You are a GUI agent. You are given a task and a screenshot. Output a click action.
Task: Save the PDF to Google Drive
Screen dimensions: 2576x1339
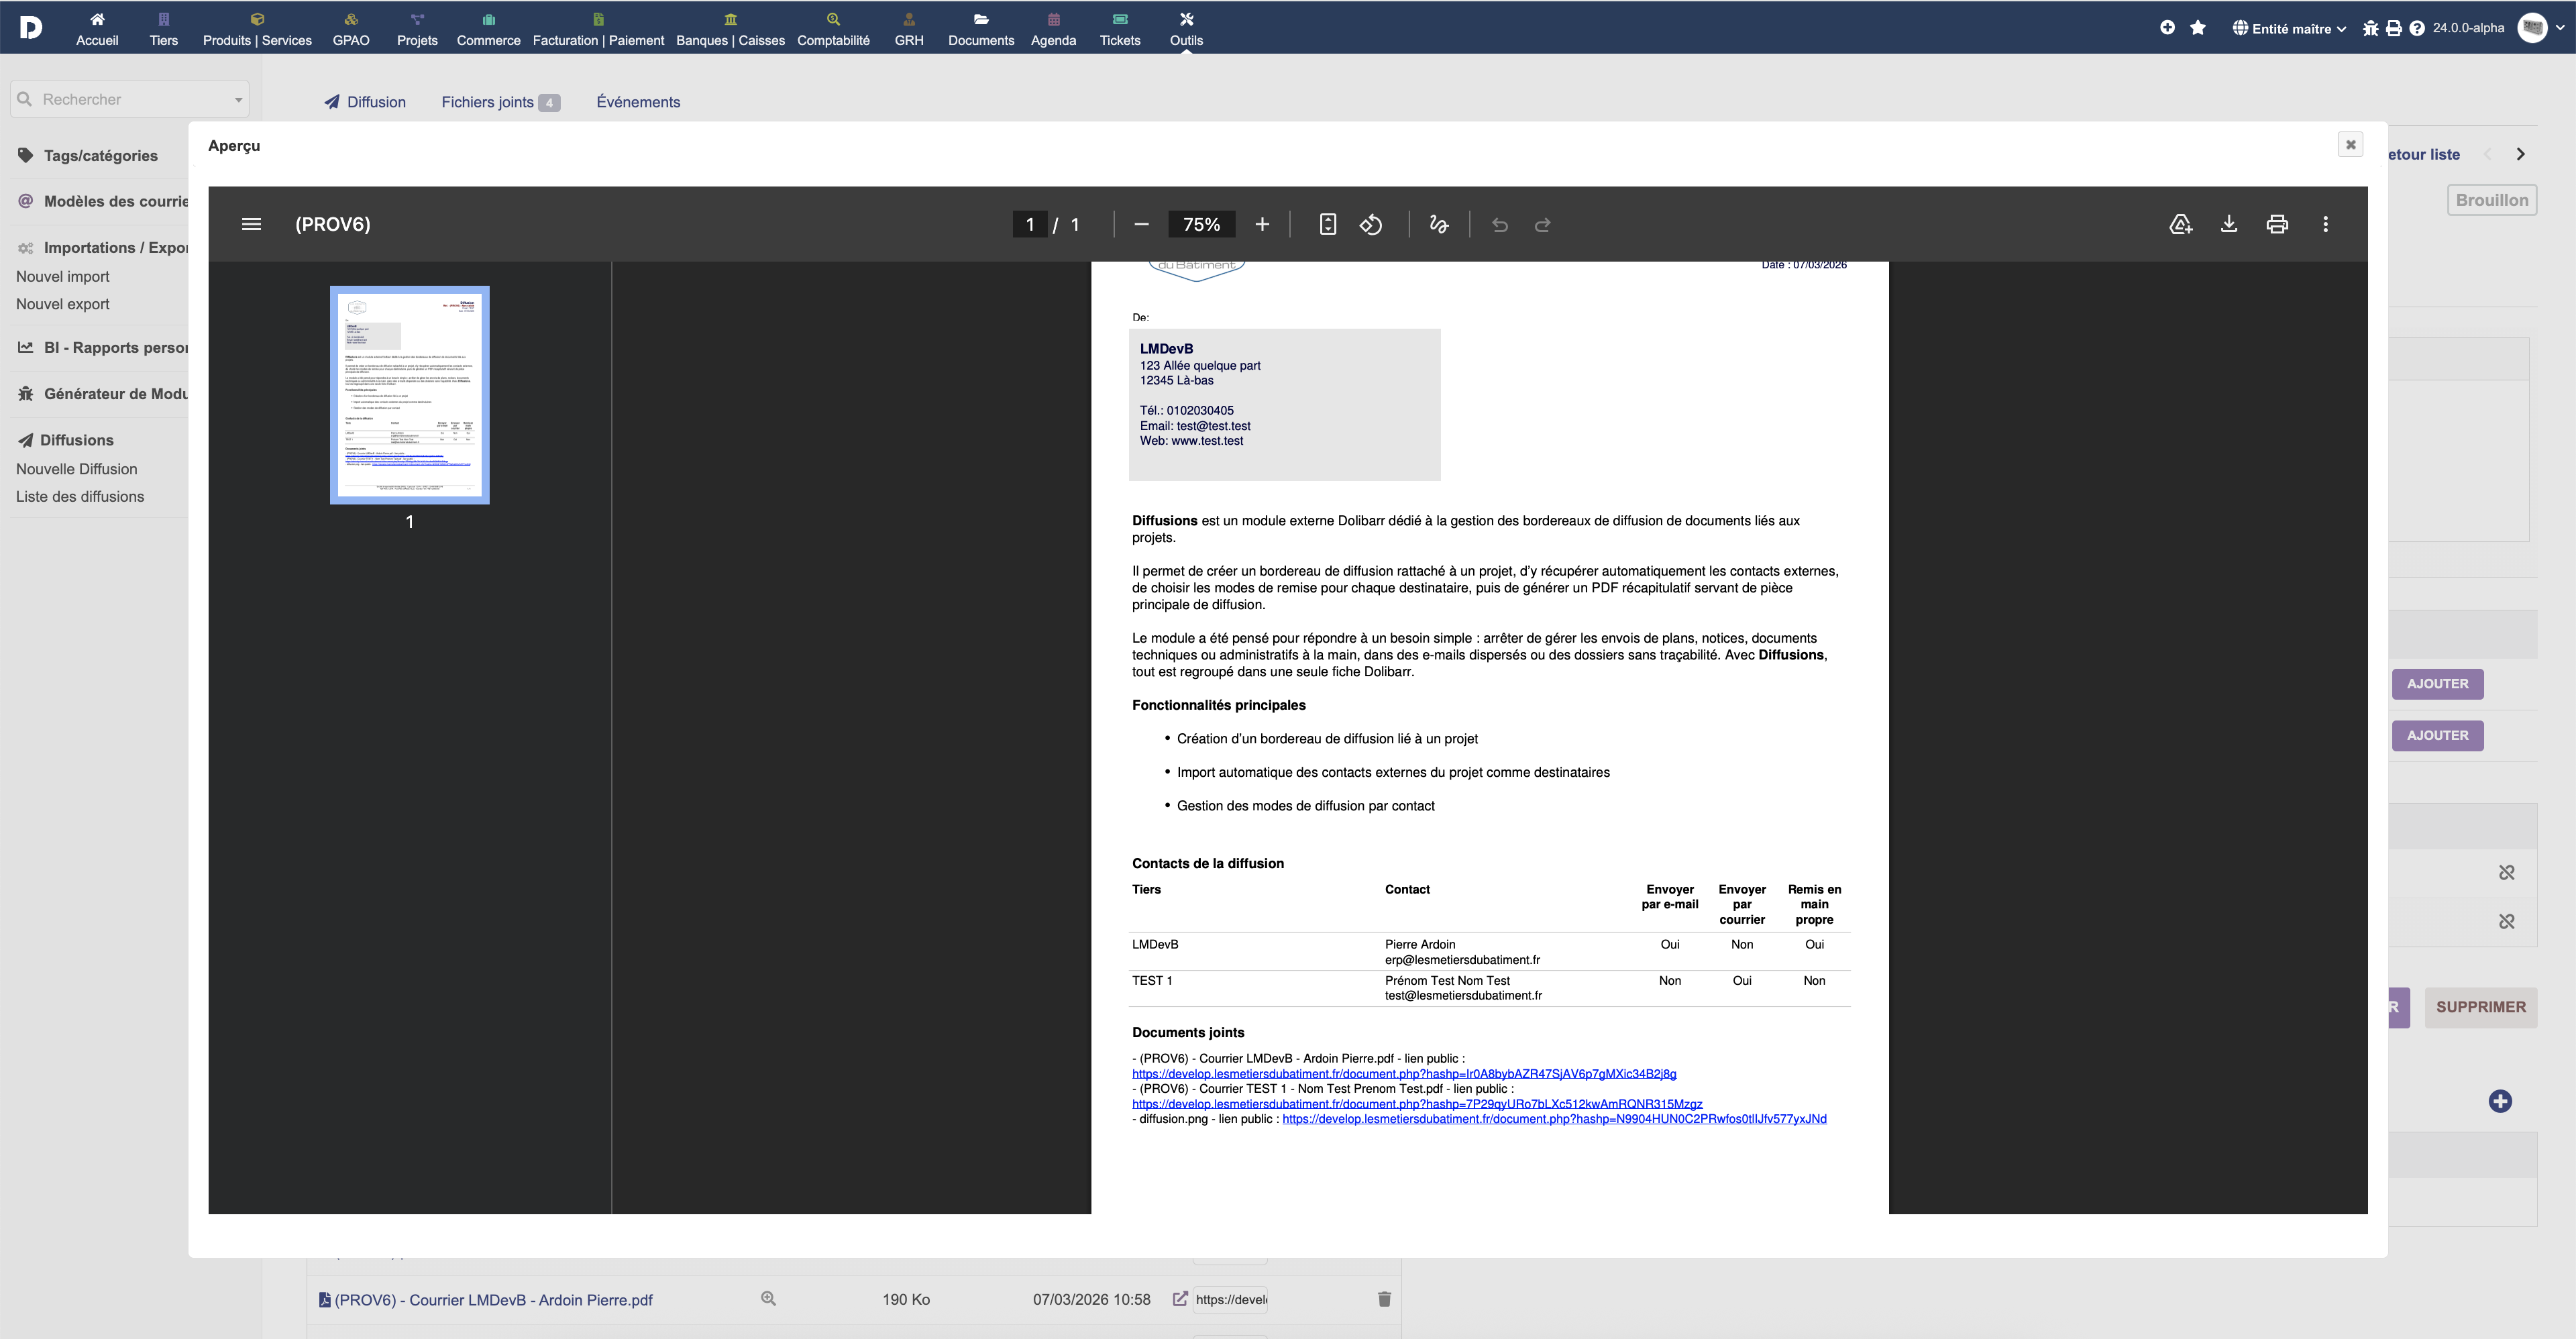(x=2180, y=224)
